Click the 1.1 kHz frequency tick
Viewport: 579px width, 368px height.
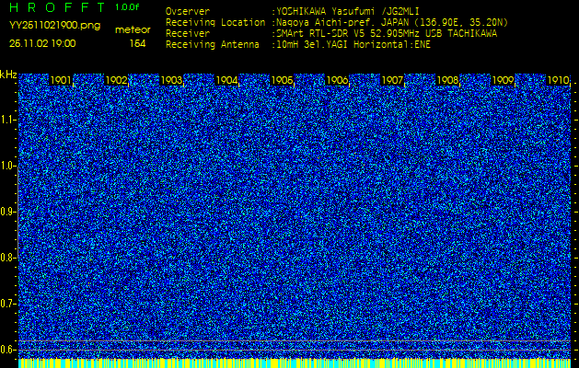pos(8,120)
